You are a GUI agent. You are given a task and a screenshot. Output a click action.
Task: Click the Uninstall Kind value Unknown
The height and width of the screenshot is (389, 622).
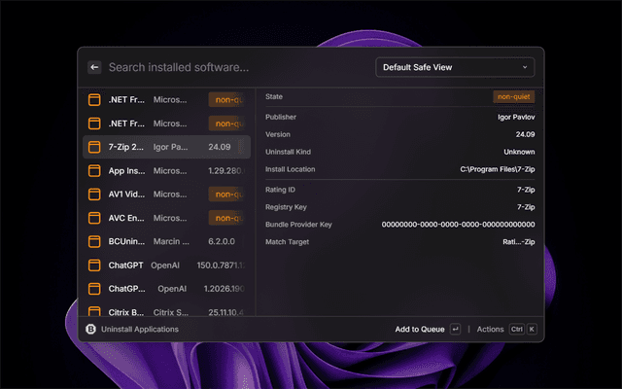[x=519, y=152]
